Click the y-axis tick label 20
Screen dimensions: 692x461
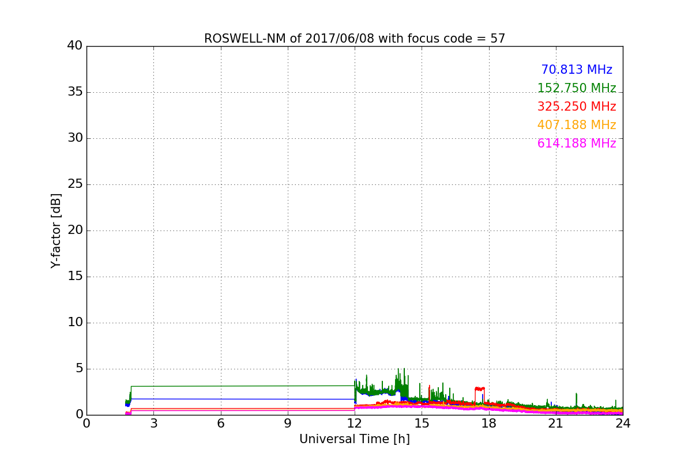[x=75, y=231]
